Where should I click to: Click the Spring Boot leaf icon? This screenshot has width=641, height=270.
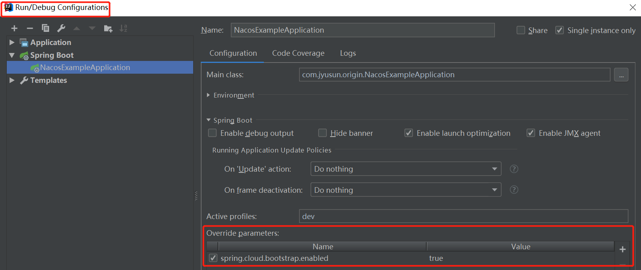(x=24, y=55)
